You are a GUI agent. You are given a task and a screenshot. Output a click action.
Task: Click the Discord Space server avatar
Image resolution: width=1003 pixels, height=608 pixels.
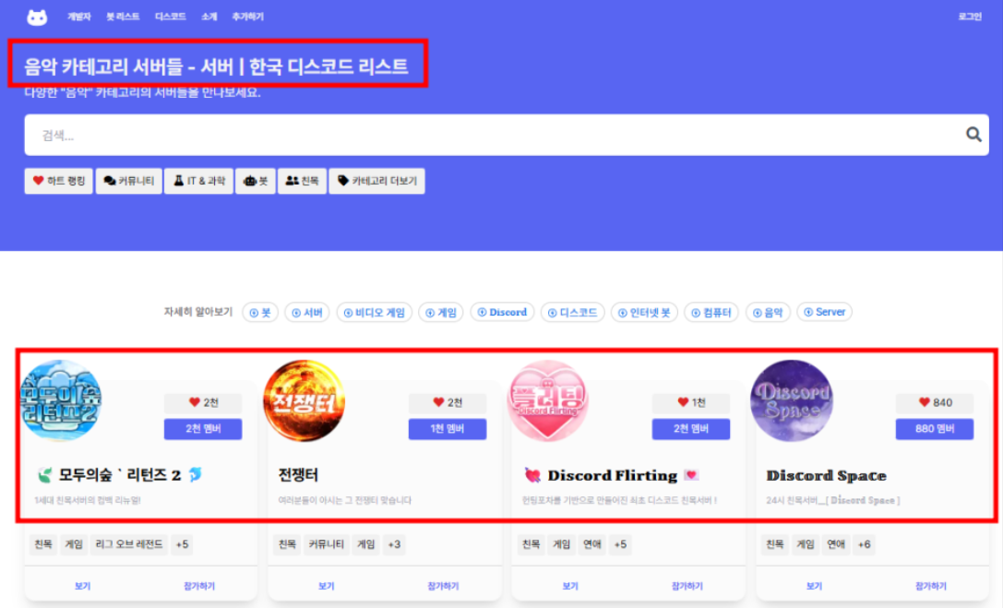click(792, 400)
